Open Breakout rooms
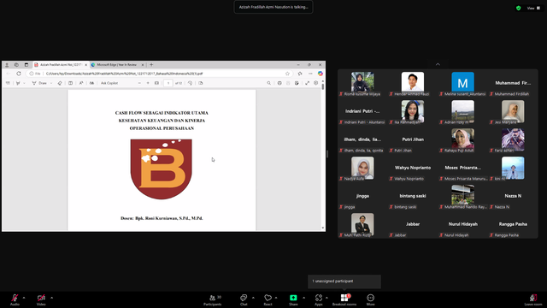The height and width of the screenshot is (308, 547). click(x=344, y=299)
